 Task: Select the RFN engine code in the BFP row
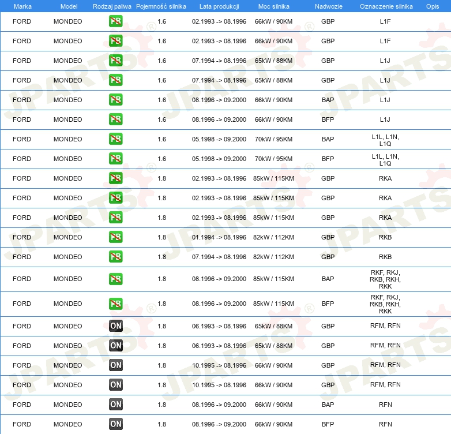tap(385, 424)
